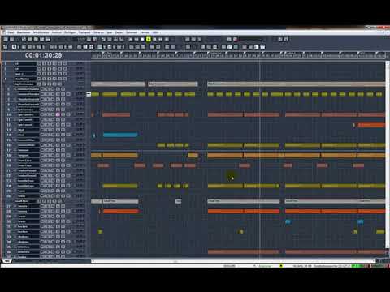
Task: Select the first yellow clip on track 24
Action: [120, 186]
